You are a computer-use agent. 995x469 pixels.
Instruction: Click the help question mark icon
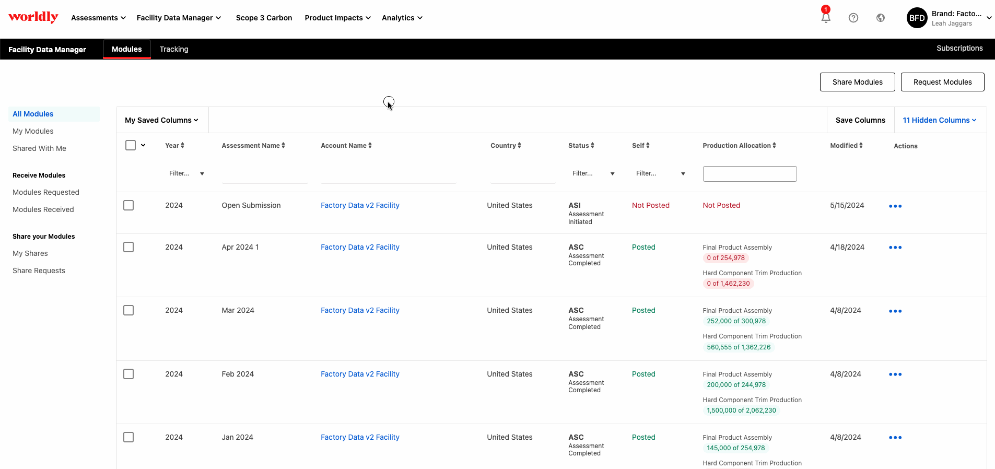click(853, 18)
